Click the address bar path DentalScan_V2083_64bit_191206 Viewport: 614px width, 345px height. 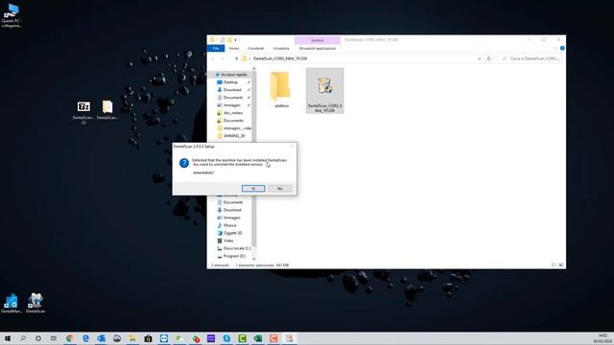pos(280,58)
